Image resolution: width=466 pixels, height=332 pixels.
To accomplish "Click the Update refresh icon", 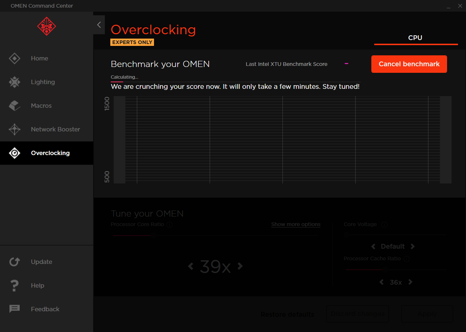I will tap(15, 262).
